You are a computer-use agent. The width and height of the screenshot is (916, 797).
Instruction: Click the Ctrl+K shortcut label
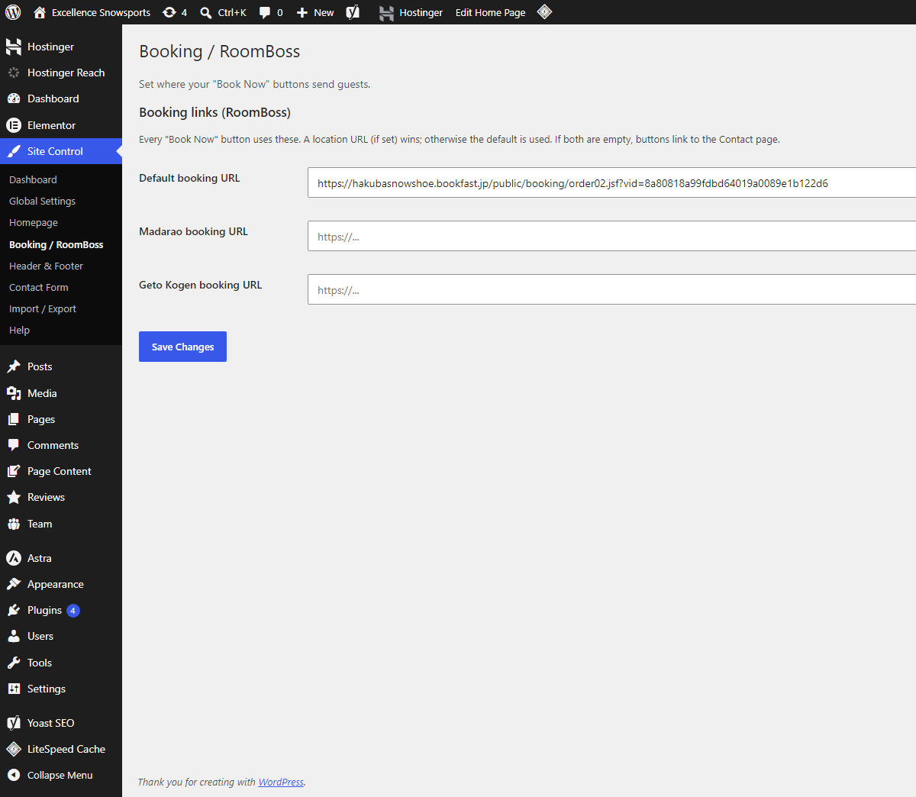tap(232, 12)
